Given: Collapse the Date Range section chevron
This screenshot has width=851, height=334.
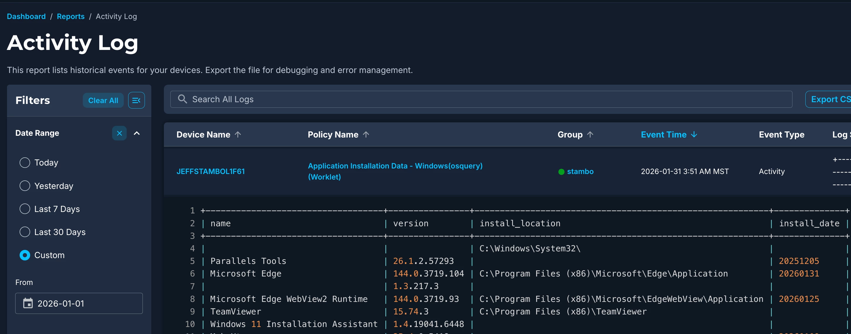Looking at the screenshot, I should coord(137,133).
